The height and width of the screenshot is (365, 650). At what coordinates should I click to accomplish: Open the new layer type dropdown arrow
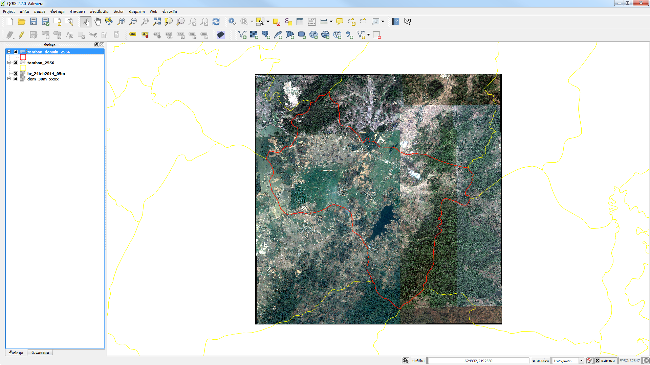[x=368, y=35]
